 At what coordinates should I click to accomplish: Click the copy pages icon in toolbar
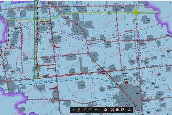pyautogui.click(x=106, y=110)
